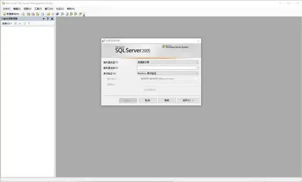Click the Open File folder icon
The image size is (302, 182).
48,14
